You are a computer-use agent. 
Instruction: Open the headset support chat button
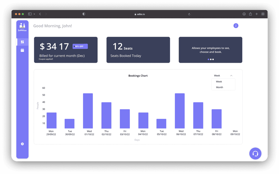coord(255,154)
